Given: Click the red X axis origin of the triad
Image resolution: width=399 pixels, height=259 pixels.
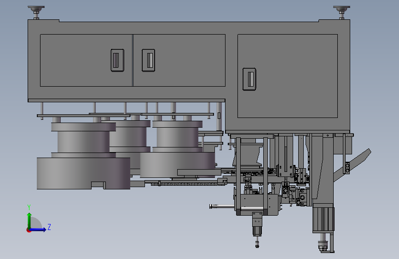Looking at the screenshot, I should coord(28,230).
